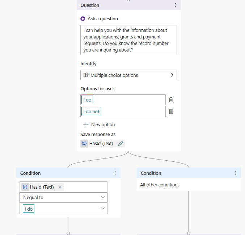Image resolution: width=245 pixels, height=235 pixels.
Task: Click the Multiple choice options entity icon
Action: 86,75
